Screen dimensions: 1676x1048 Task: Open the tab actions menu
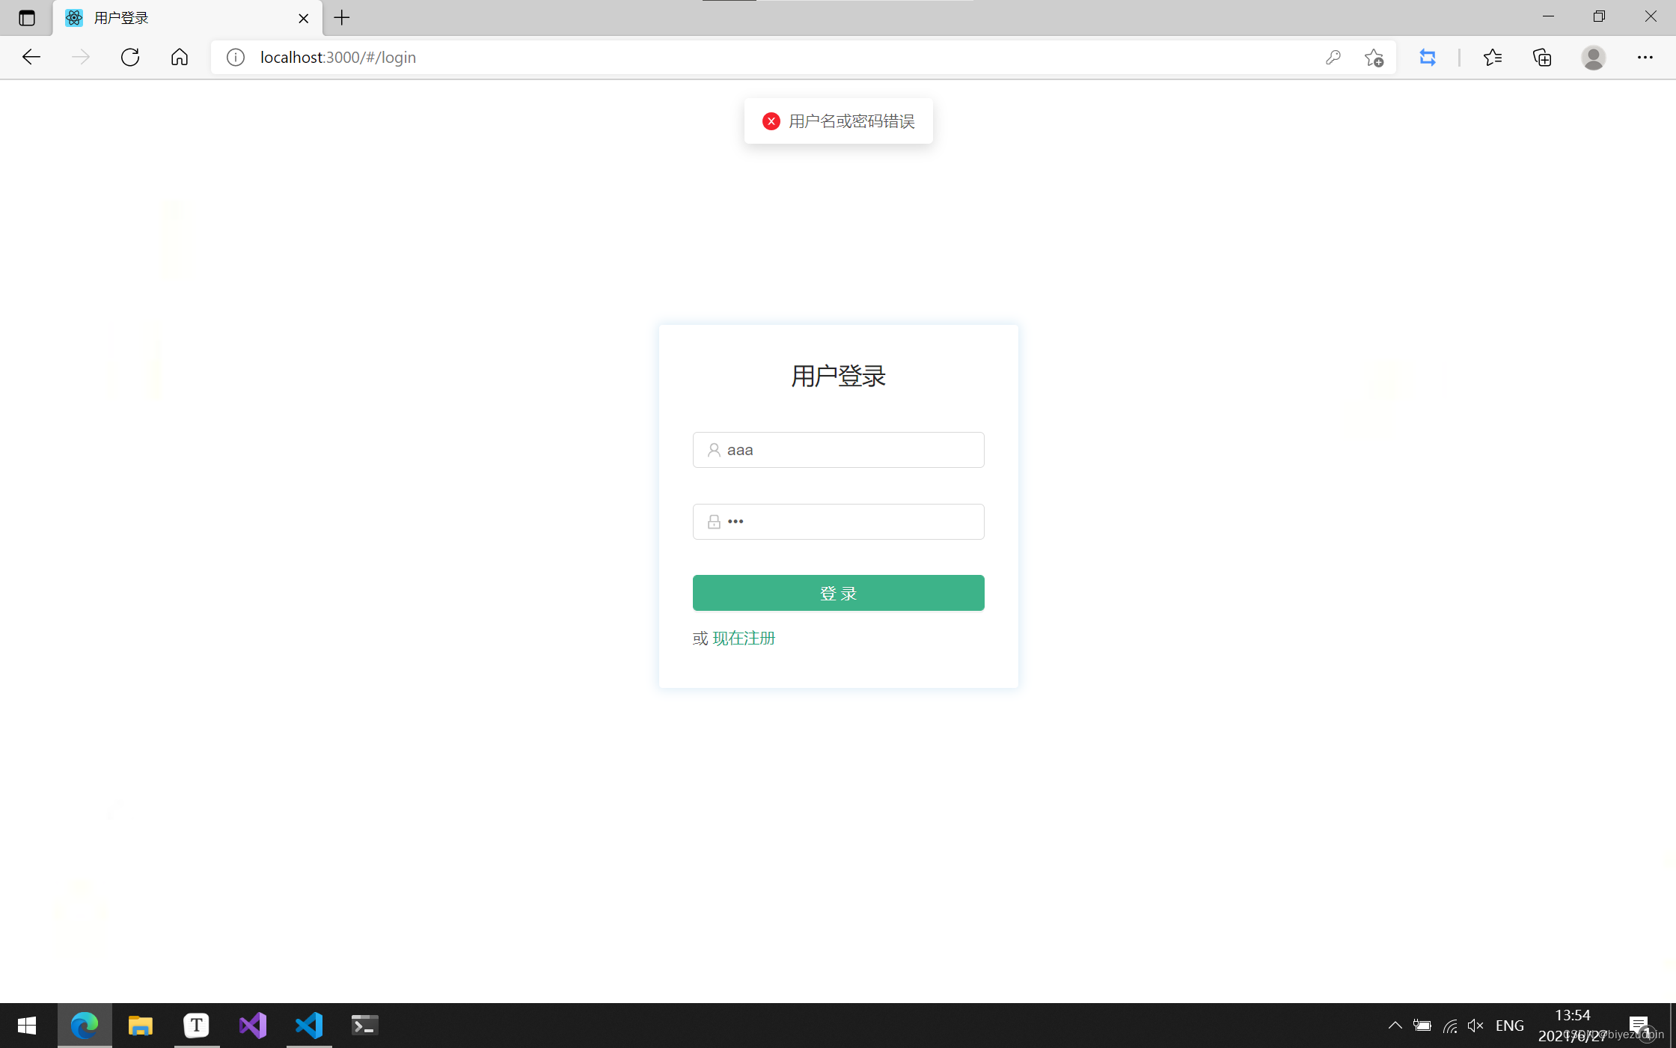(x=27, y=18)
